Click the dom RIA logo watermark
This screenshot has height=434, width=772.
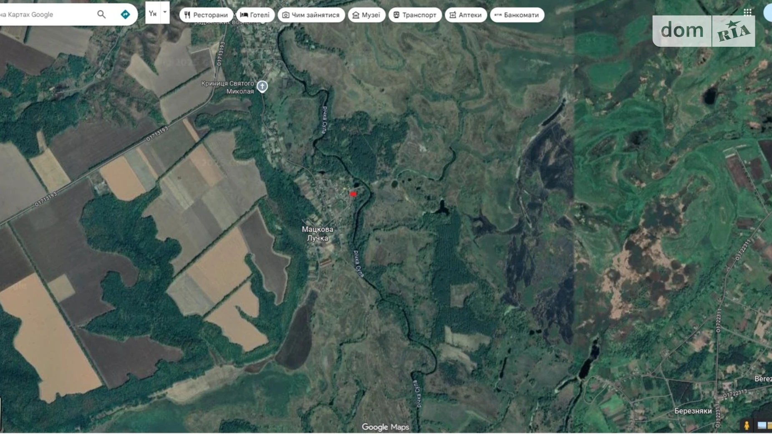pos(704,31)
